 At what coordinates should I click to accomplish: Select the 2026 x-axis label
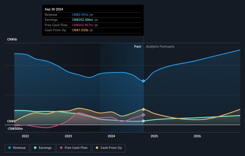pos(197,136)
